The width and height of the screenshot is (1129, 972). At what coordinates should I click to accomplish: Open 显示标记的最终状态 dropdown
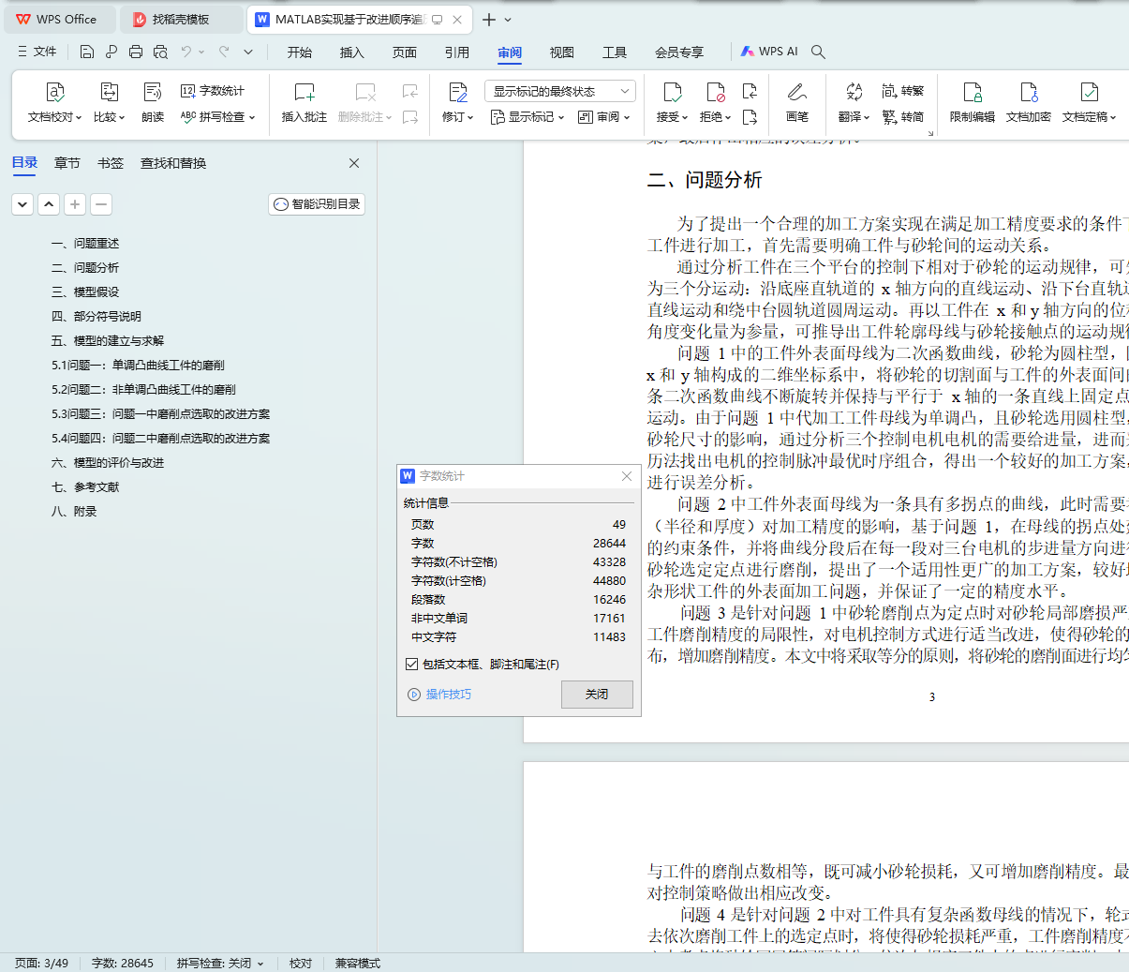click(560, 91)
